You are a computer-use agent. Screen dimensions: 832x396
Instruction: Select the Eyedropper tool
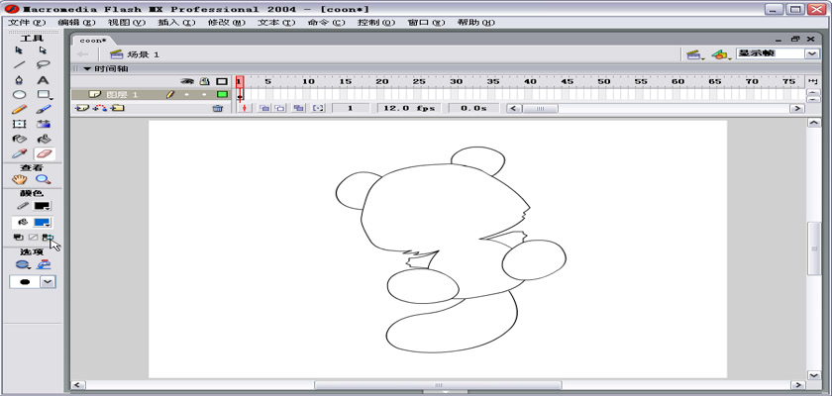point(20,153)
